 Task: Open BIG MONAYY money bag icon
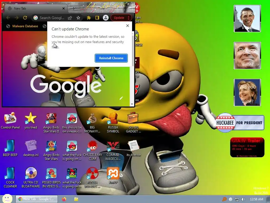[92, 123]
